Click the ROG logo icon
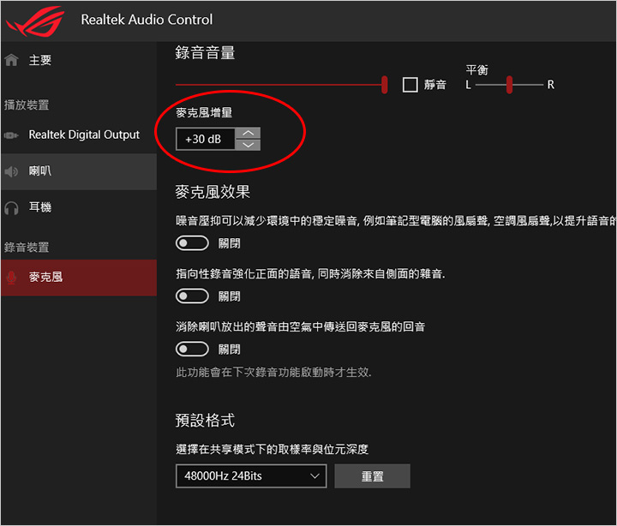617x526 pixels. (x=35, y=21)
